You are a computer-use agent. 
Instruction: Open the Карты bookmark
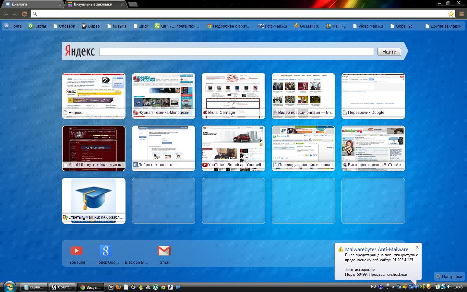pos(37,26)
